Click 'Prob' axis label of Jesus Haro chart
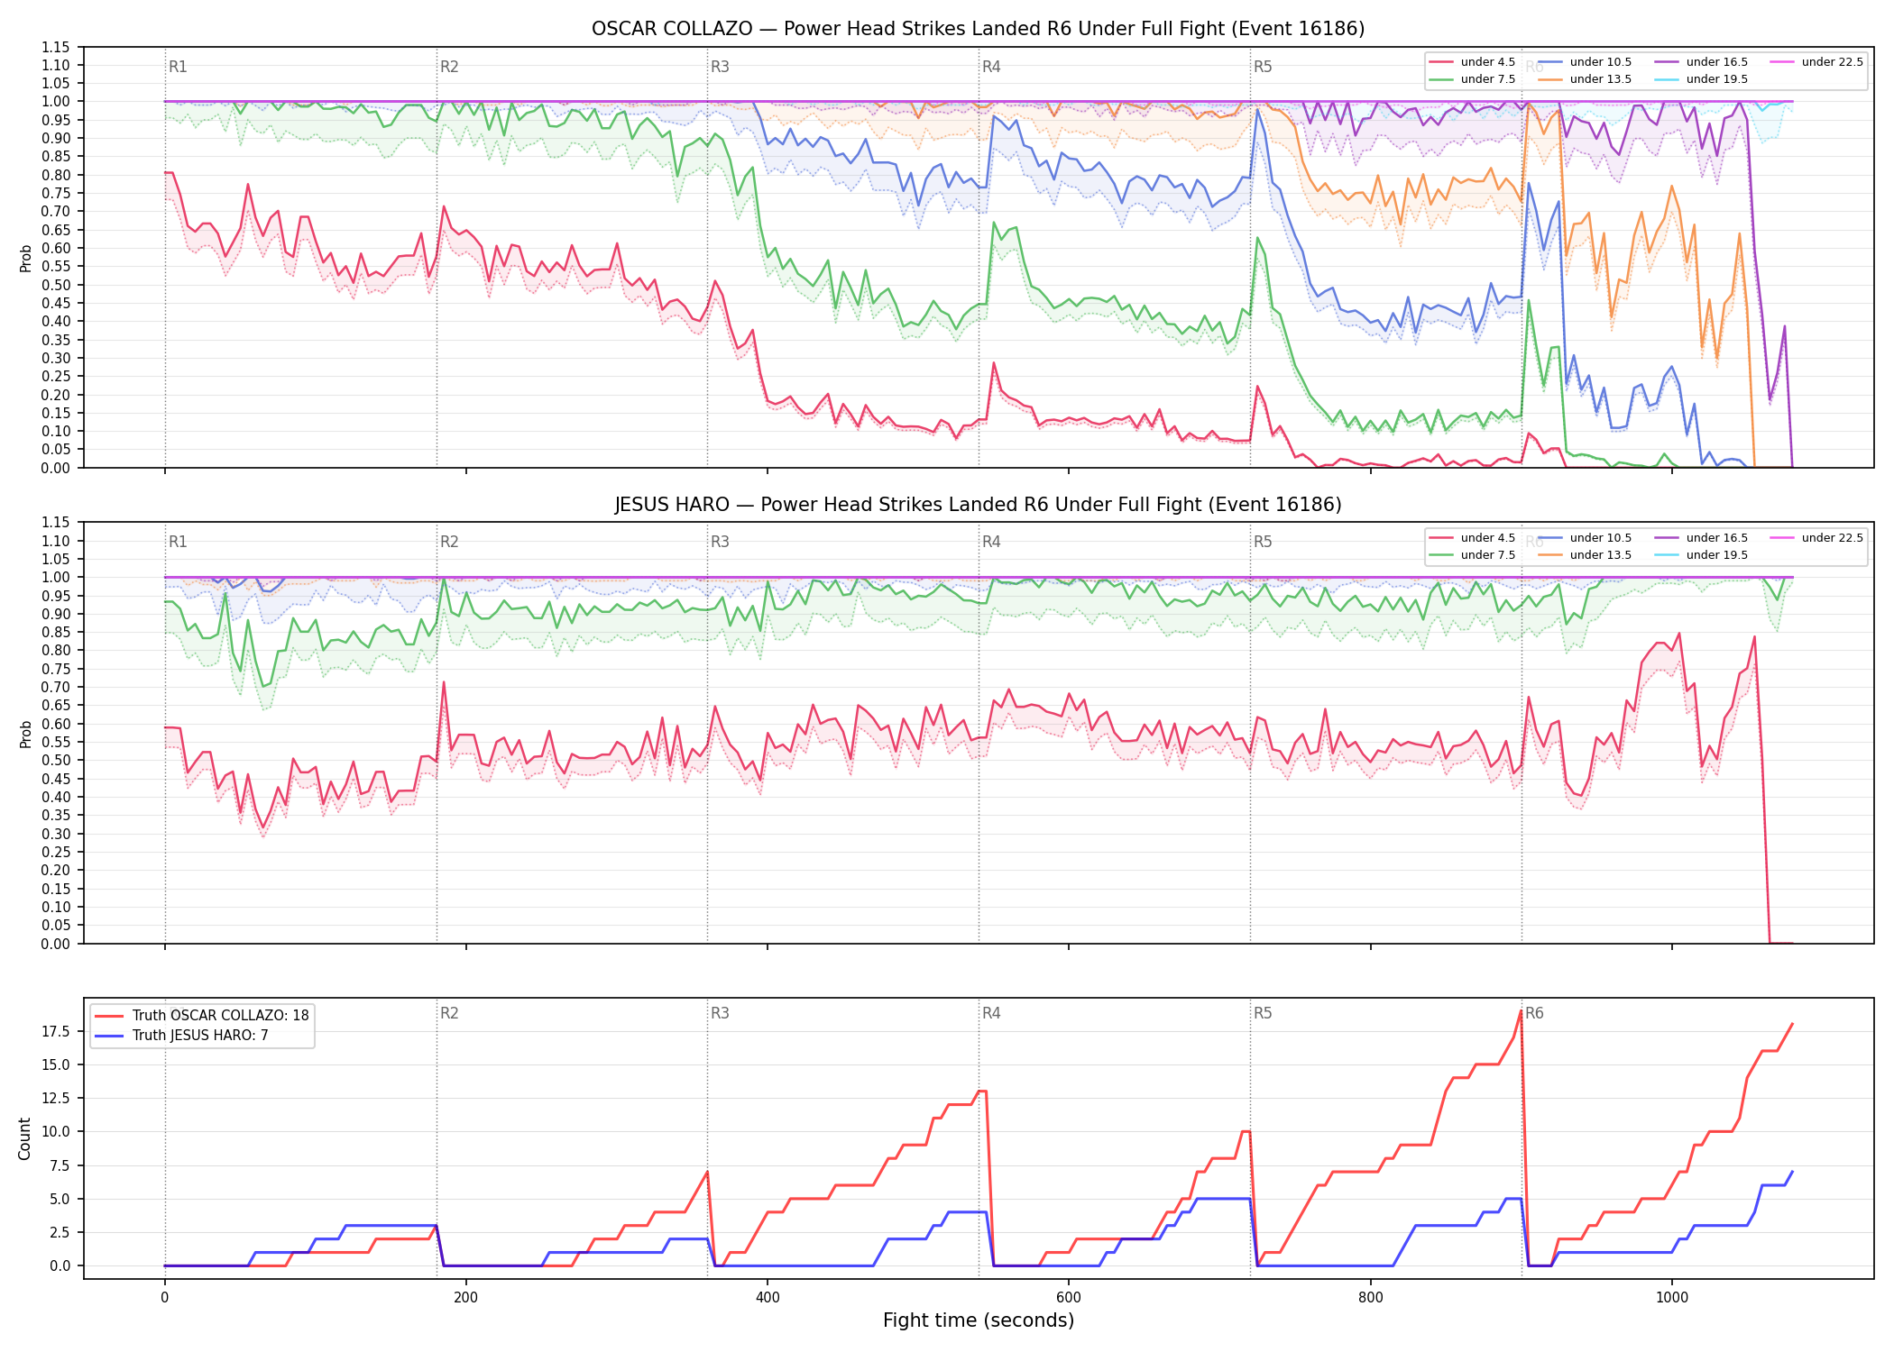This screenshot has width=1894, height=1352. point(25,734)
